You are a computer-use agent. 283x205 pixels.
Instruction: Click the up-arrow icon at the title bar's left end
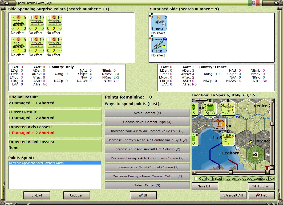coord(6,3)
